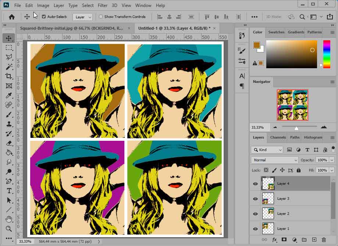Open Color panel options menu
Screen dimensions: 338x246
(x=332, y=32)
